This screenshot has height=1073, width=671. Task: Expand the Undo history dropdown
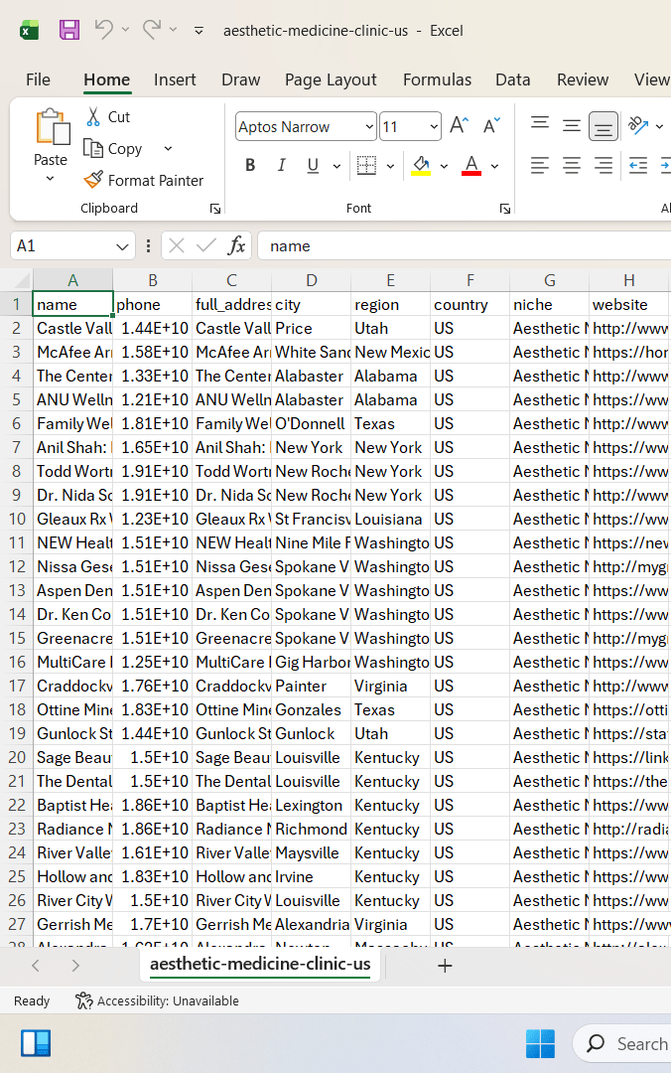pos(125,30)
